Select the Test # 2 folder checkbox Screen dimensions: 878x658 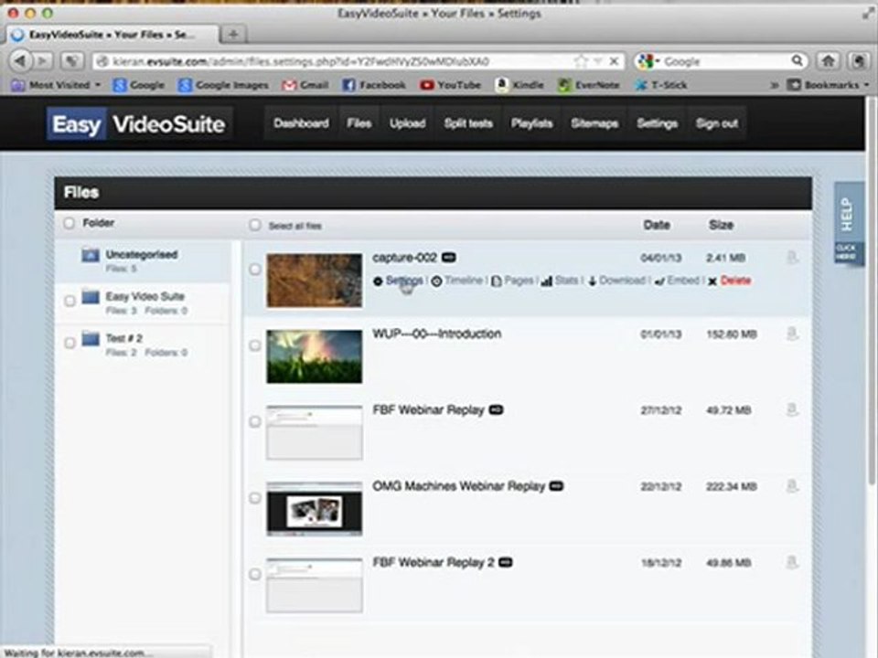pyautogui.click(x=70, y=343)
